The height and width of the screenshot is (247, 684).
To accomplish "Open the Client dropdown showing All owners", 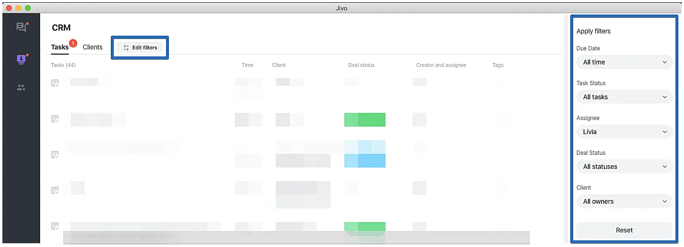I will pos(625,201).
